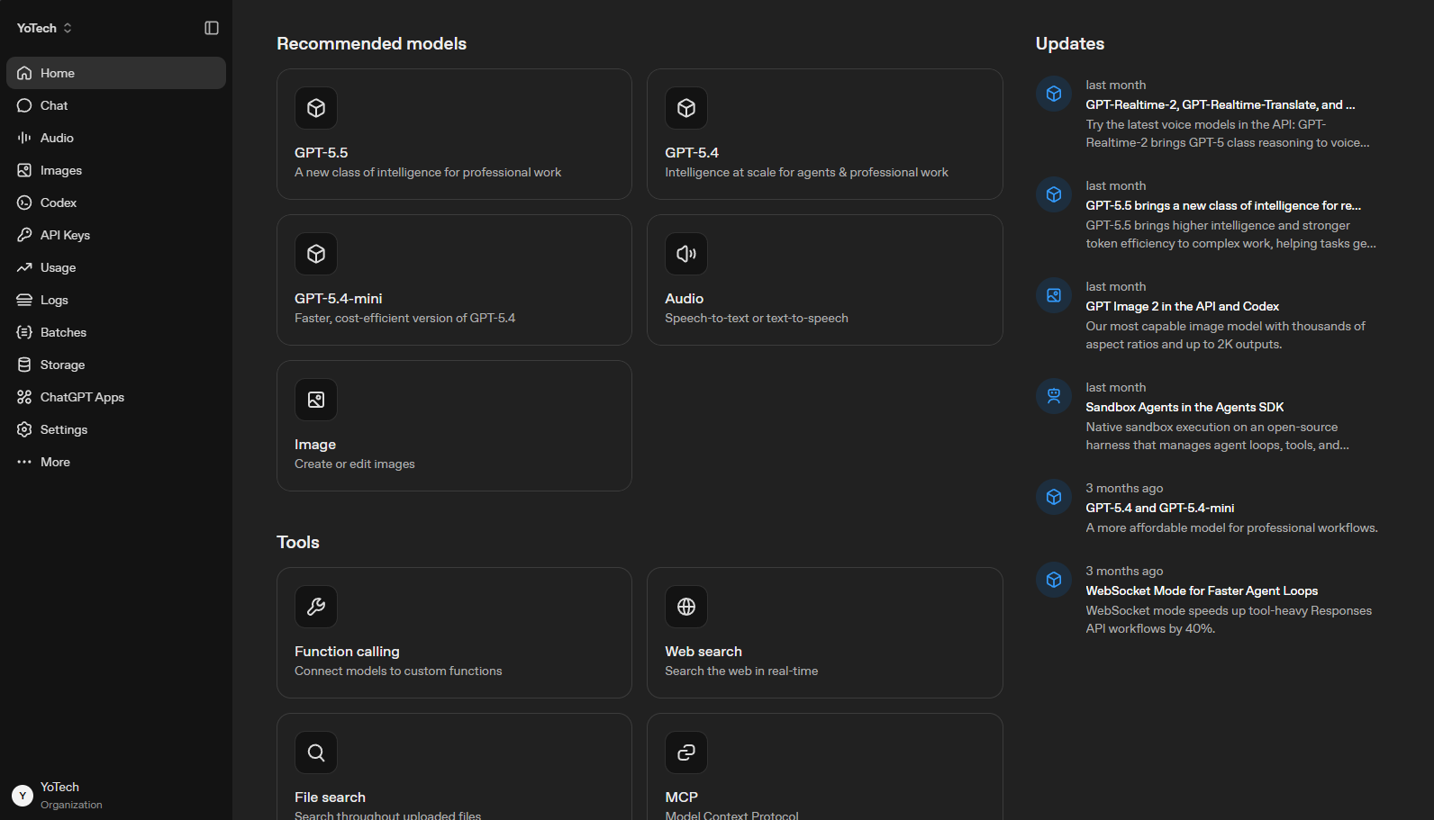Click the Web search globe icon

[686, 607]
